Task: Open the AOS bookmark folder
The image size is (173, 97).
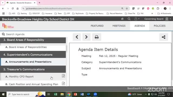Action: tap(12, 13)
